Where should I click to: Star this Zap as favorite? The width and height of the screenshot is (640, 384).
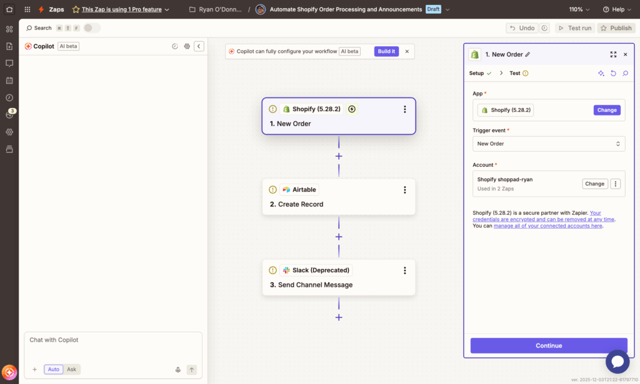pos(76,9)
